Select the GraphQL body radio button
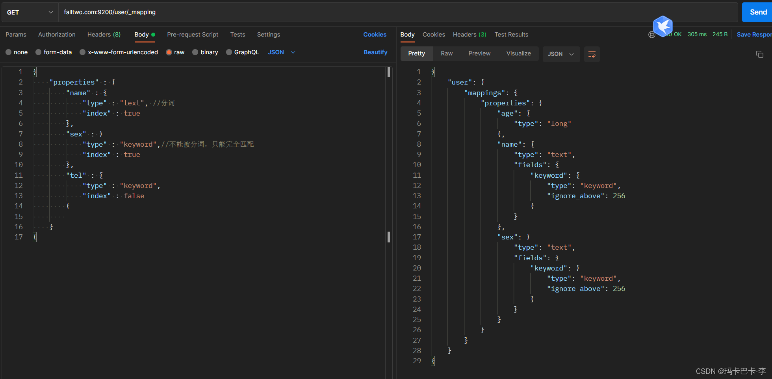 click(x=229, y=52)
